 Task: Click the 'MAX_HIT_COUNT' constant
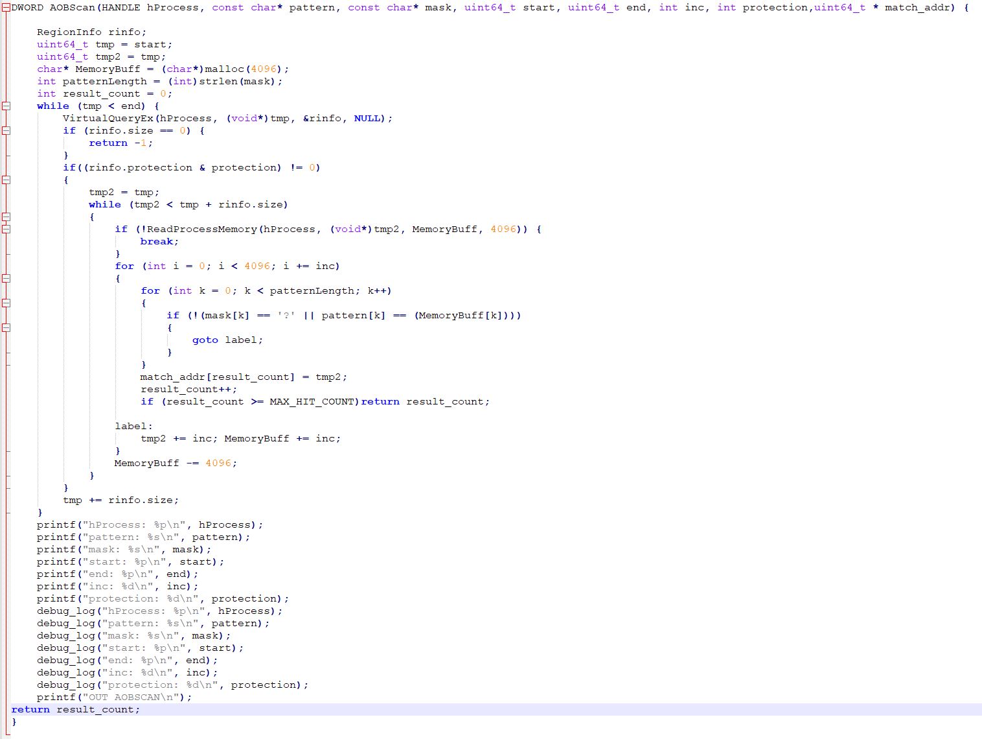coord(312,402)
